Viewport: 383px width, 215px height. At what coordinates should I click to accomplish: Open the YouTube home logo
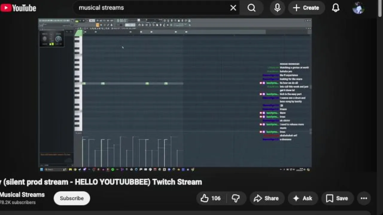[18, 8]
